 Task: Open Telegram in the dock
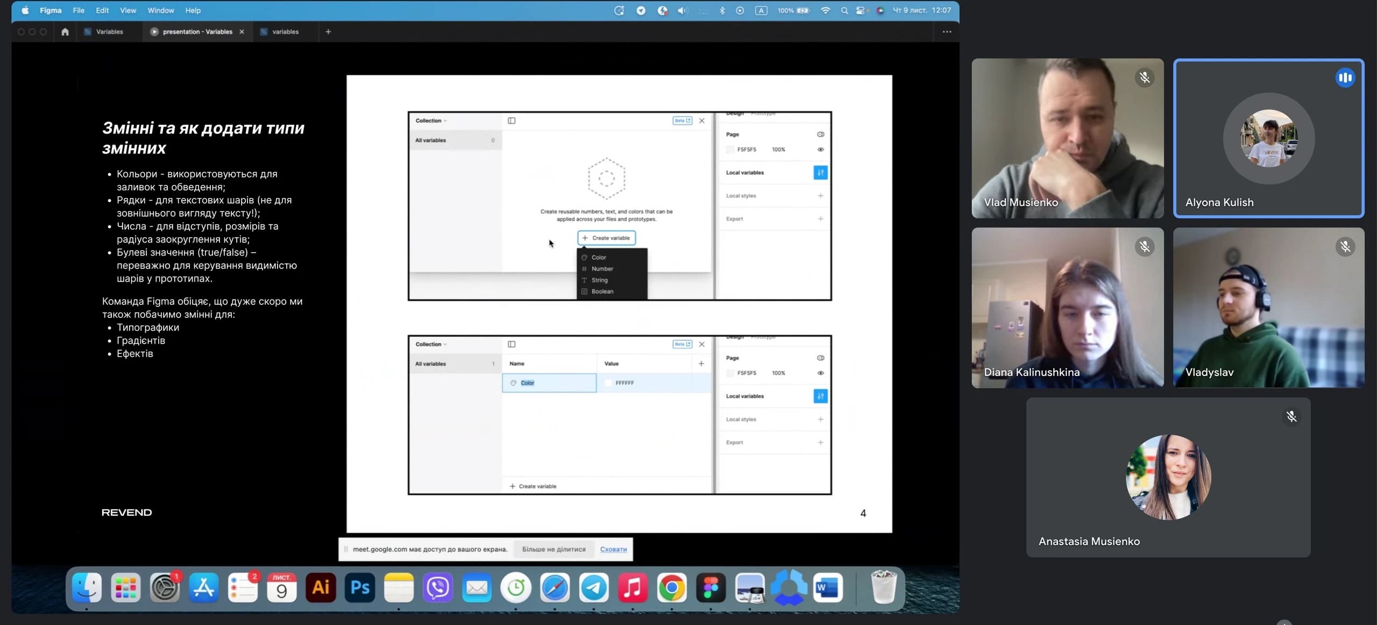pyautogui.click(x=594, y=587)
